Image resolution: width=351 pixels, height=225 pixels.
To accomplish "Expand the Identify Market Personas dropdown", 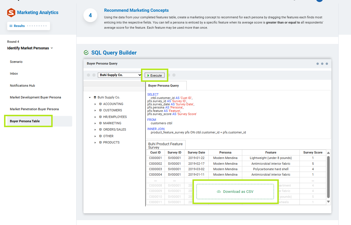I will click(x=30, y=48).
